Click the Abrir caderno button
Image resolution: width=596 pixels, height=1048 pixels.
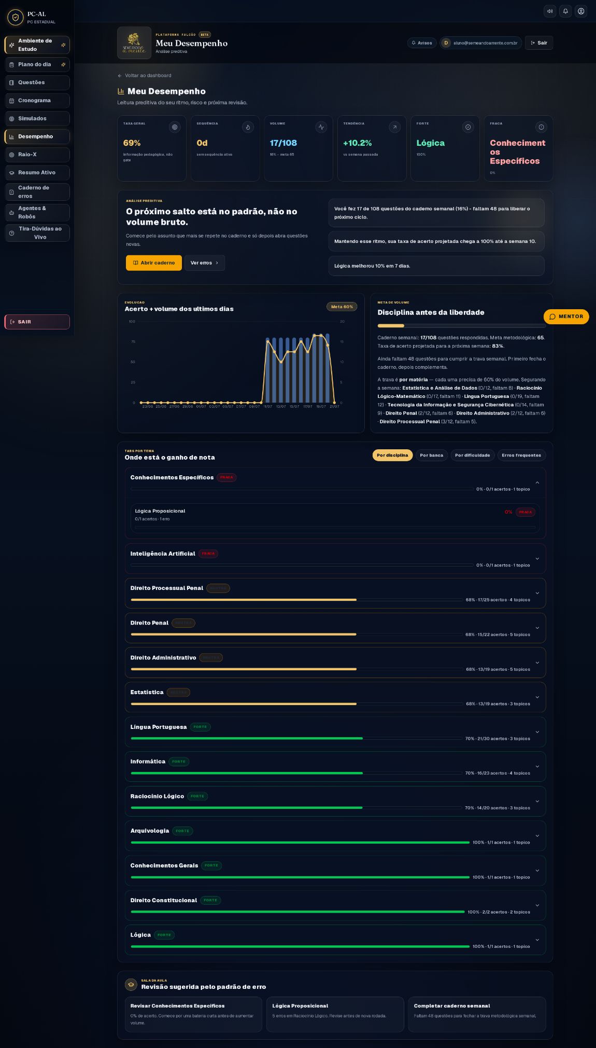154,263
